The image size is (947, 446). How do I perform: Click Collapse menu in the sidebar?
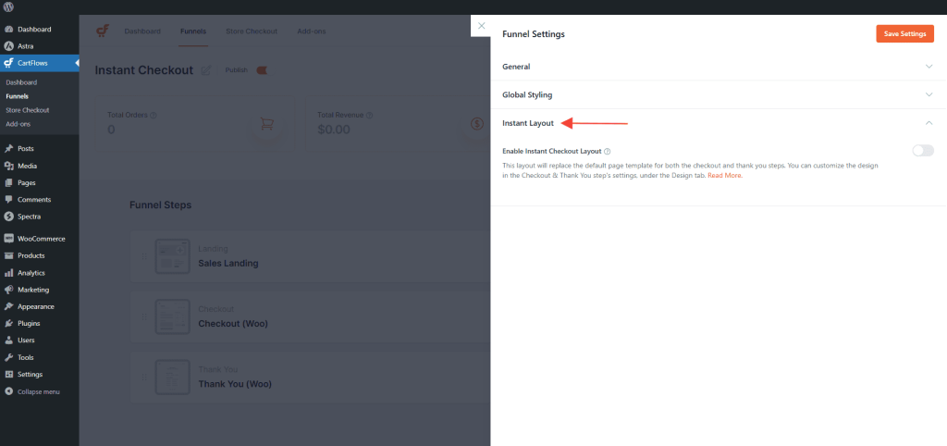pyautogui.click(x=38, y=391)
